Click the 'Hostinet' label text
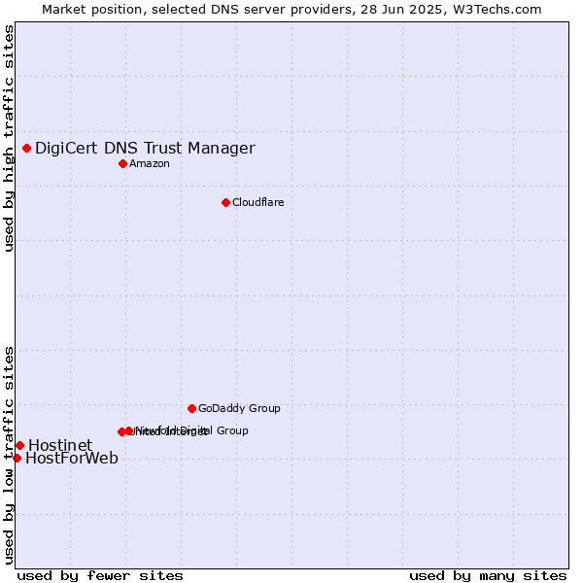 click(60, 445)
